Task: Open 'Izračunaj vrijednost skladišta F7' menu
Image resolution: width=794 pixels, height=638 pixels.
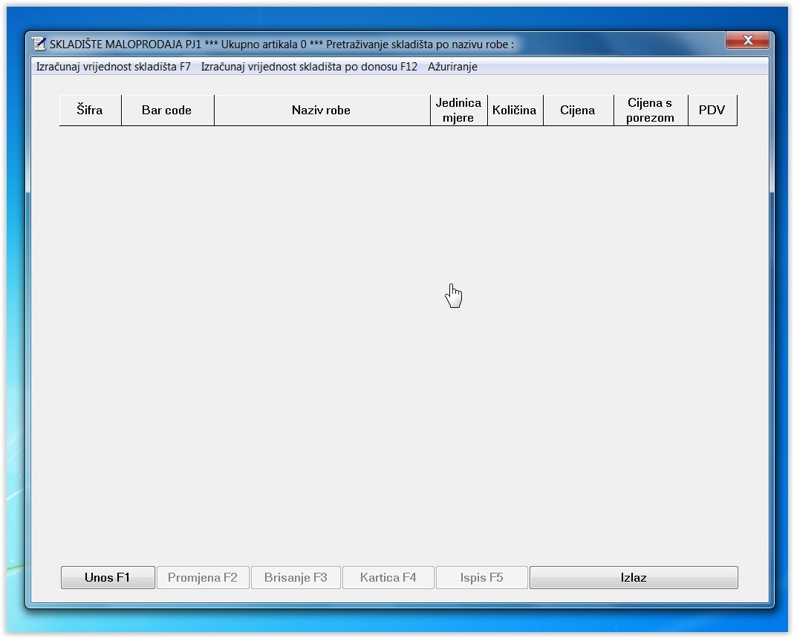Action: click(114, 67)
